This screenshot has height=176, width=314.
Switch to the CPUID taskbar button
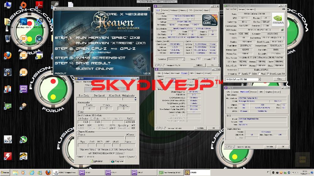[197, 173]
